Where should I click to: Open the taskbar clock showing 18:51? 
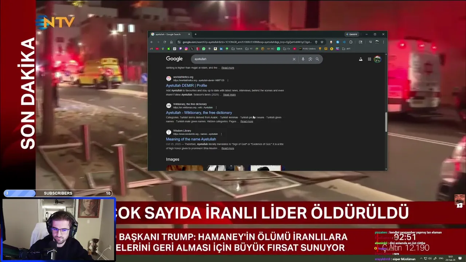click(x=451, y=258)
